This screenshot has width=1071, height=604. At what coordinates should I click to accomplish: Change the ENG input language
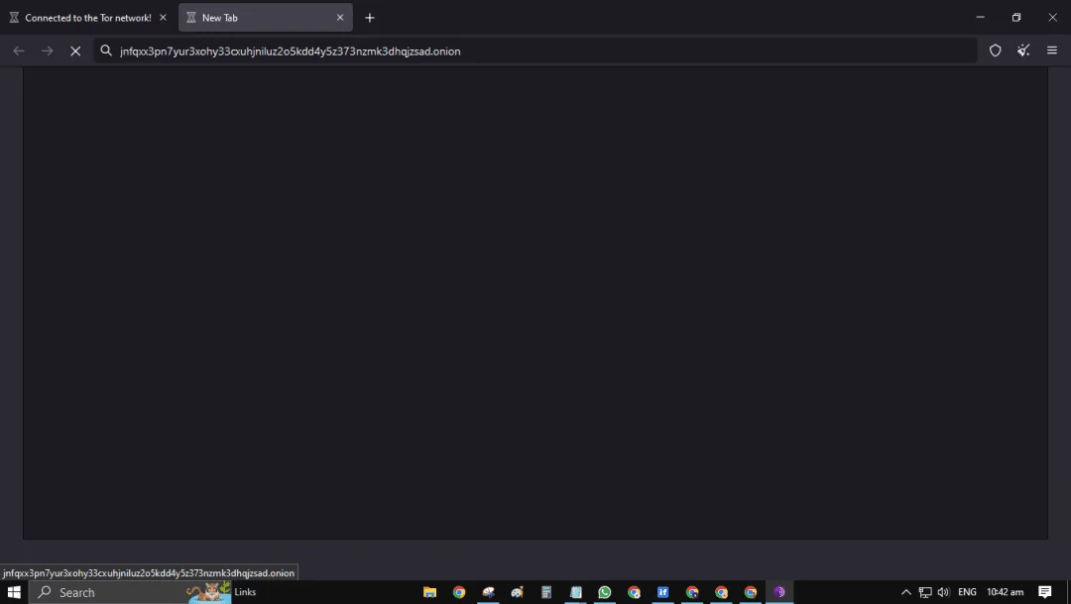pos(967,592)
